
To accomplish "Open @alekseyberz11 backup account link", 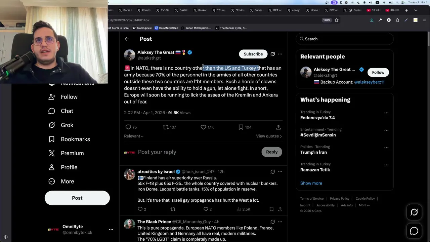I will click(369, 82).
